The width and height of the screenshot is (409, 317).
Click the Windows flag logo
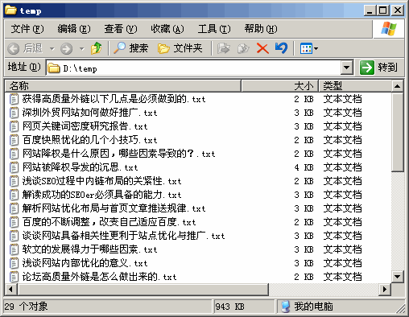(389, 28)
